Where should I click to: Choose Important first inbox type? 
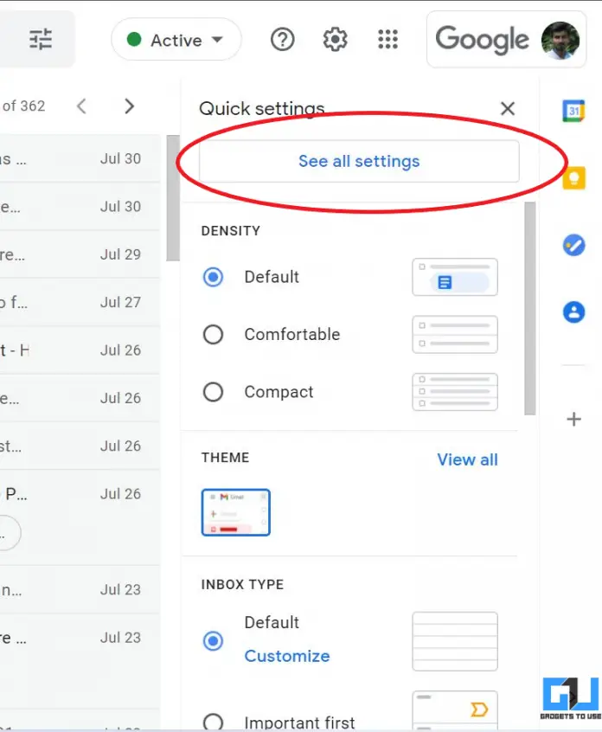[x=213, y=722]
